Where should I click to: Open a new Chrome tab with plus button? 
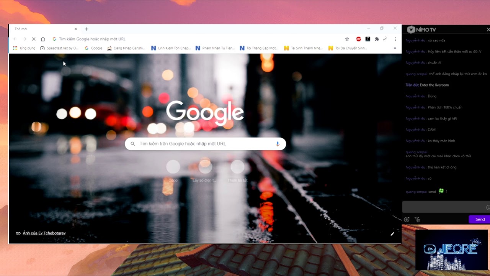(x=87, y=29)
